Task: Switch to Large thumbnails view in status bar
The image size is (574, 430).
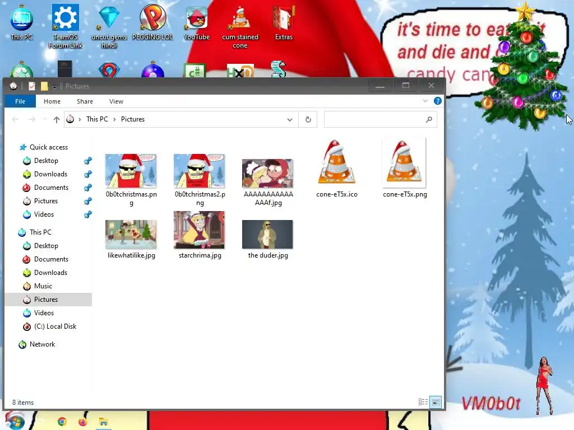Action: [436, 402]
